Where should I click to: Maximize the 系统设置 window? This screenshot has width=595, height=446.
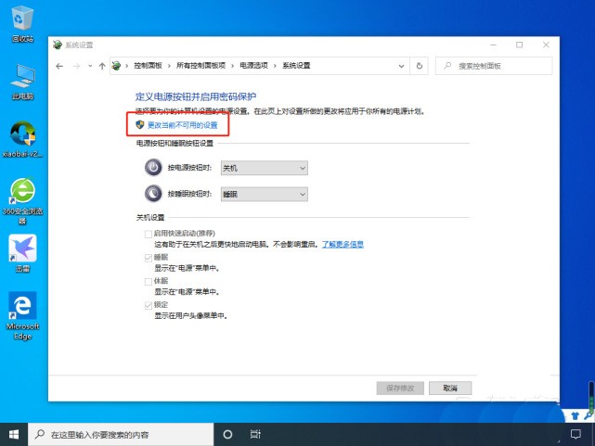tap(519, 45)
